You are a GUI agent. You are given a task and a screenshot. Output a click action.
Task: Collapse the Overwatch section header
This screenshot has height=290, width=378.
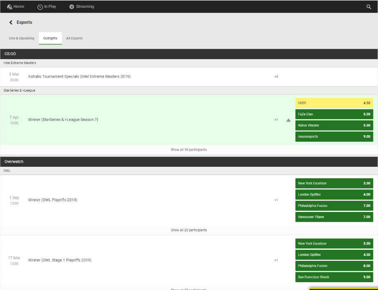(x=189, y=162)
